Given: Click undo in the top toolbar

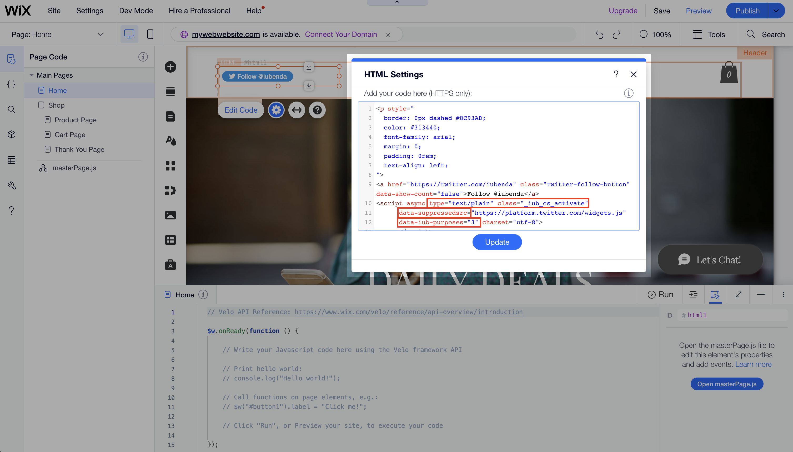Looking at the screenshot, I should (x=599, y=34).
